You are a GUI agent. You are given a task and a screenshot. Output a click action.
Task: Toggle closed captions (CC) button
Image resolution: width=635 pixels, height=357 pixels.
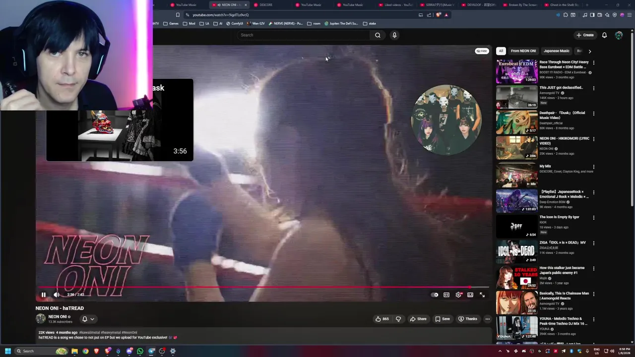[446, 295]
